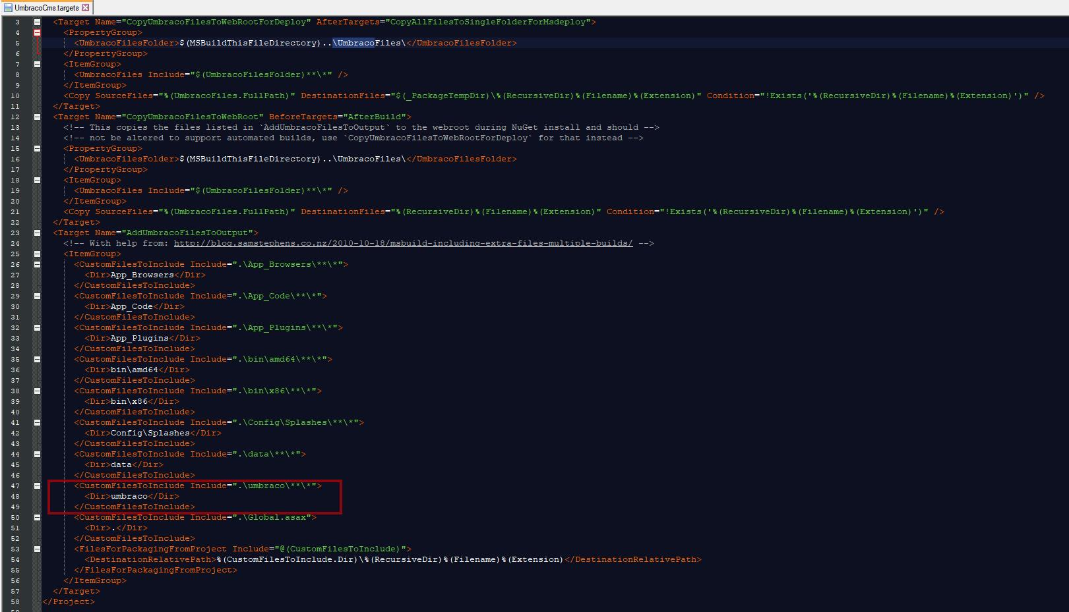This screenshot has width=1069, height=612.
Task: Click the Name value "CopyUmbracoFilesToWebRootForDeploy"
Action: point(216,22)
